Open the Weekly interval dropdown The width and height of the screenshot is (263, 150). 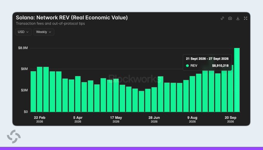(44, 32)
